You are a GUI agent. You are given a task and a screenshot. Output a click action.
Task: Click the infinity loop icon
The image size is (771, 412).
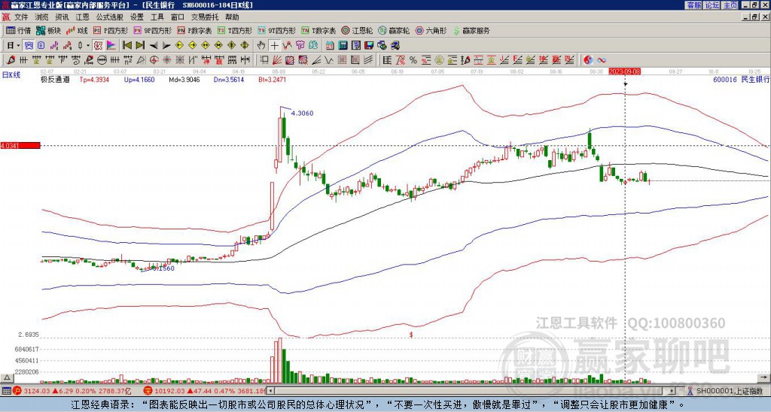click(x=602, y=60)
